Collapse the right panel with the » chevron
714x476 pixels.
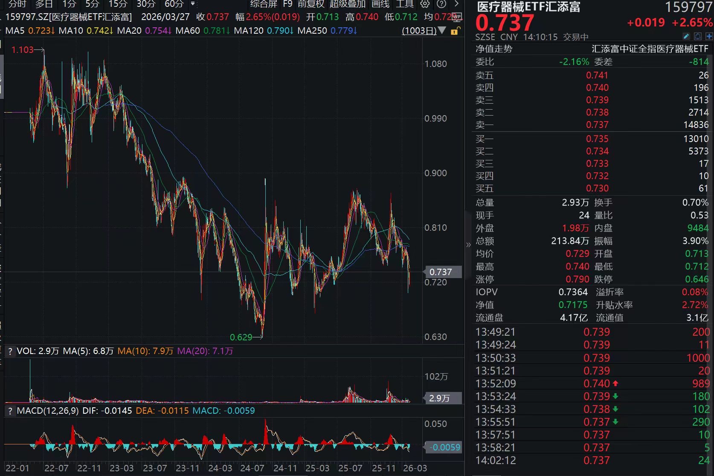(x=468, y=245)
